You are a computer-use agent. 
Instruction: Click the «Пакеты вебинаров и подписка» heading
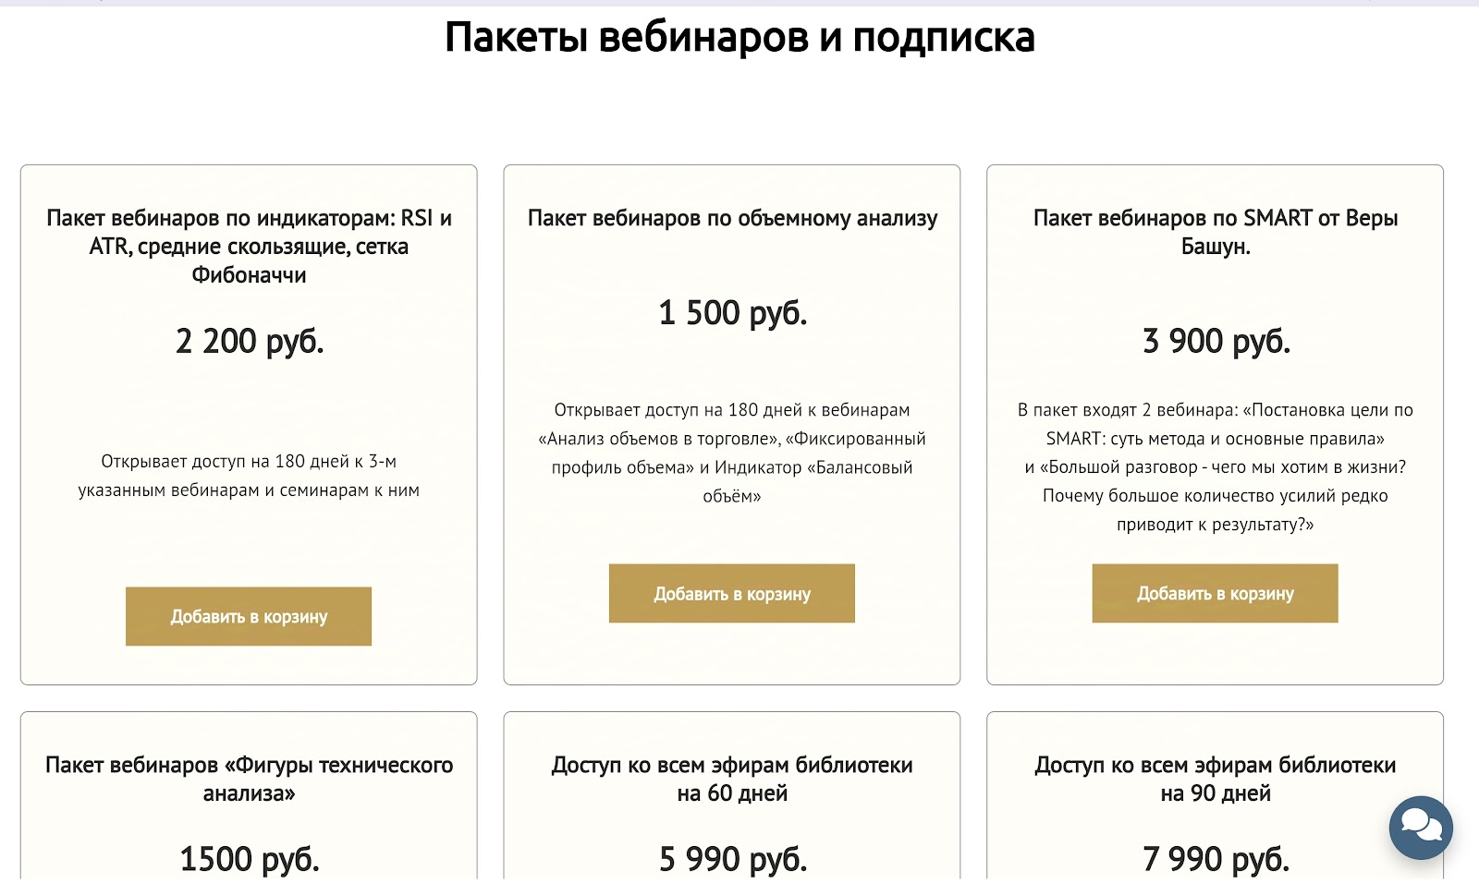point(739,38)
